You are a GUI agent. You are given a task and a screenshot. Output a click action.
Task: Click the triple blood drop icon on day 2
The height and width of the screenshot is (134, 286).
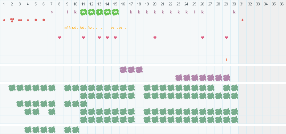[12, 20]
